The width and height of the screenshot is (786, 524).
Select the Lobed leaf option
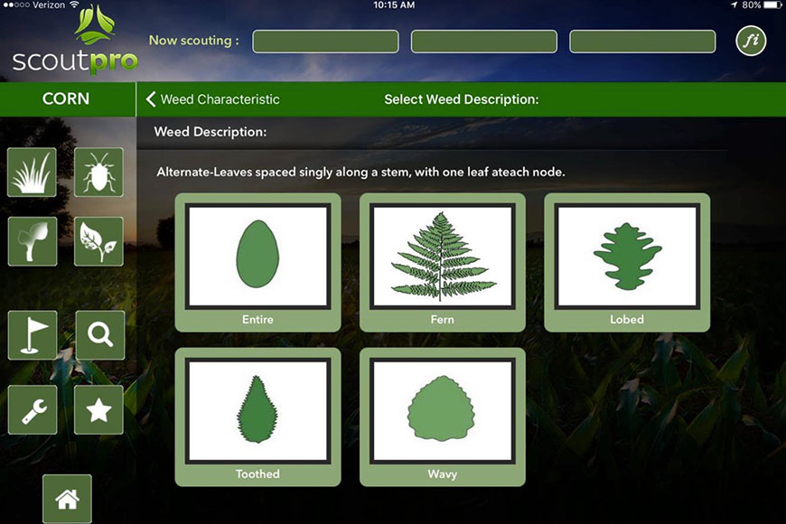click(627, 262)
